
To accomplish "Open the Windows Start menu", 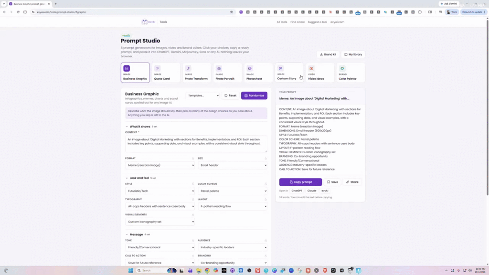I will point(131,270).
